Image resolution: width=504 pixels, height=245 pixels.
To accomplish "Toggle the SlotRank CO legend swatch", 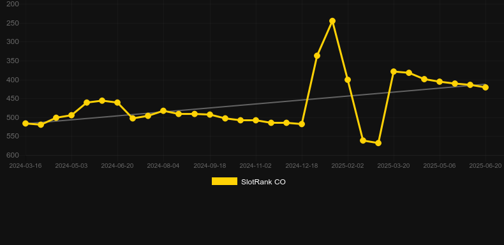I will tap(225, 181).
